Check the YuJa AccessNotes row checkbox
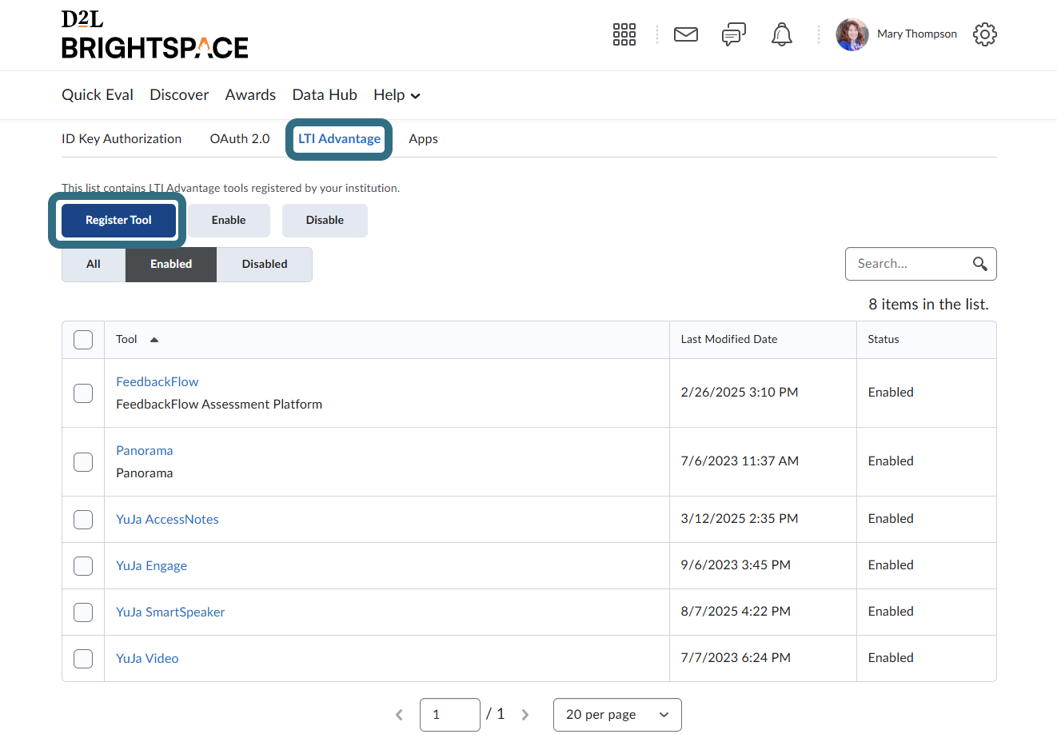The height and width of the screenshot is (742, 1057). pyautogui.click(x=83, y=520)
